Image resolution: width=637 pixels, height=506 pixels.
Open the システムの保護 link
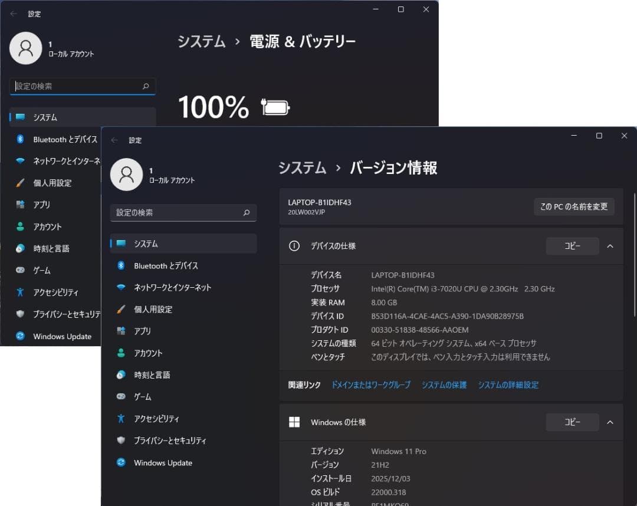point(444,385)
